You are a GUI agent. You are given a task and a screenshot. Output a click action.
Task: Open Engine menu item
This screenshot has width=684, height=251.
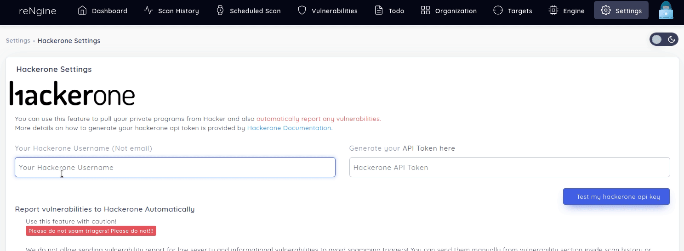click(x=574, y=11)
